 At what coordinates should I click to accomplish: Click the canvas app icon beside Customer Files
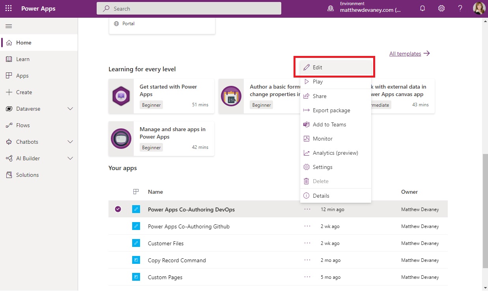pyautogui.click(x=136, y=243)
